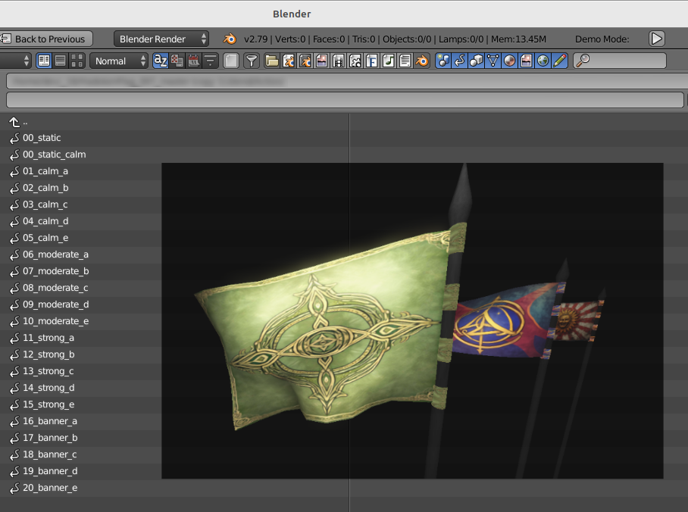Sort files alphabetically with the AZ icon

click(x=161, y=61)
